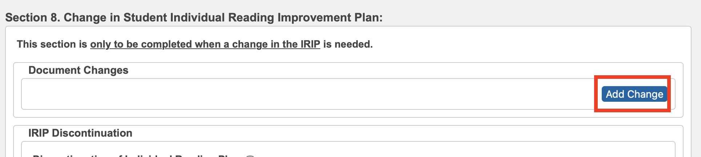This screenshot has height=157, width=701.
Task: Click the word 'Discontinuation' in the IRIP group label
Action: [x=92, y=133]
